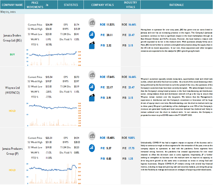Click the Jamaica Producers rationale paragraph

(x=176, y=156)
